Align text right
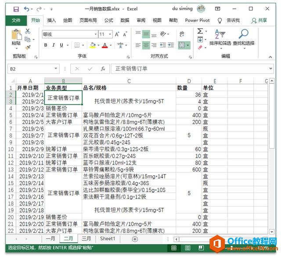This screenshot has width=281, height=256. (154, 45)
